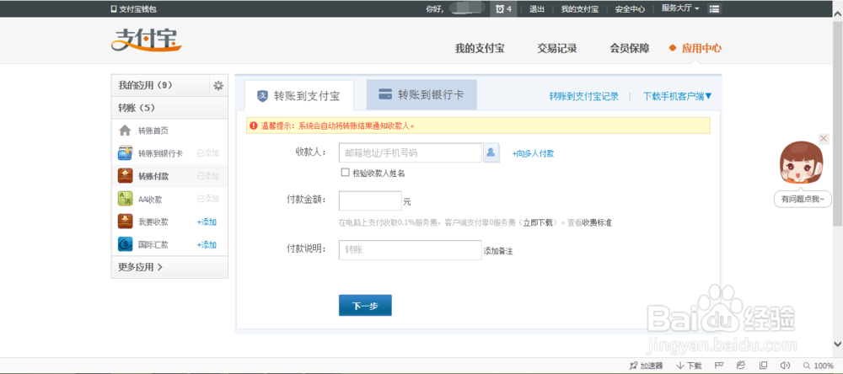Viewport: 843px width, 374px height.
Task: Open browser 下载 in status bar
Action: [690, 366]
